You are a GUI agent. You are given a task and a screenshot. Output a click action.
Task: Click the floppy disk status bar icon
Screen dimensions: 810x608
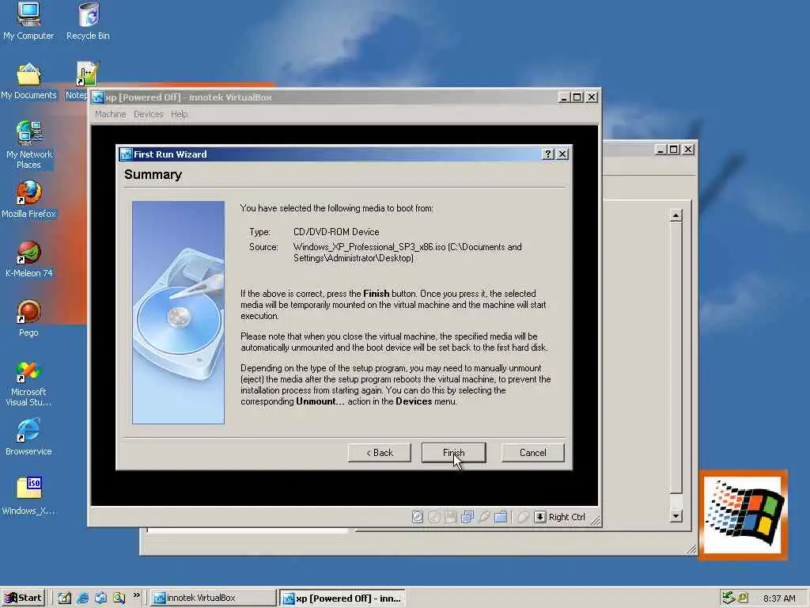click(450, 516)
